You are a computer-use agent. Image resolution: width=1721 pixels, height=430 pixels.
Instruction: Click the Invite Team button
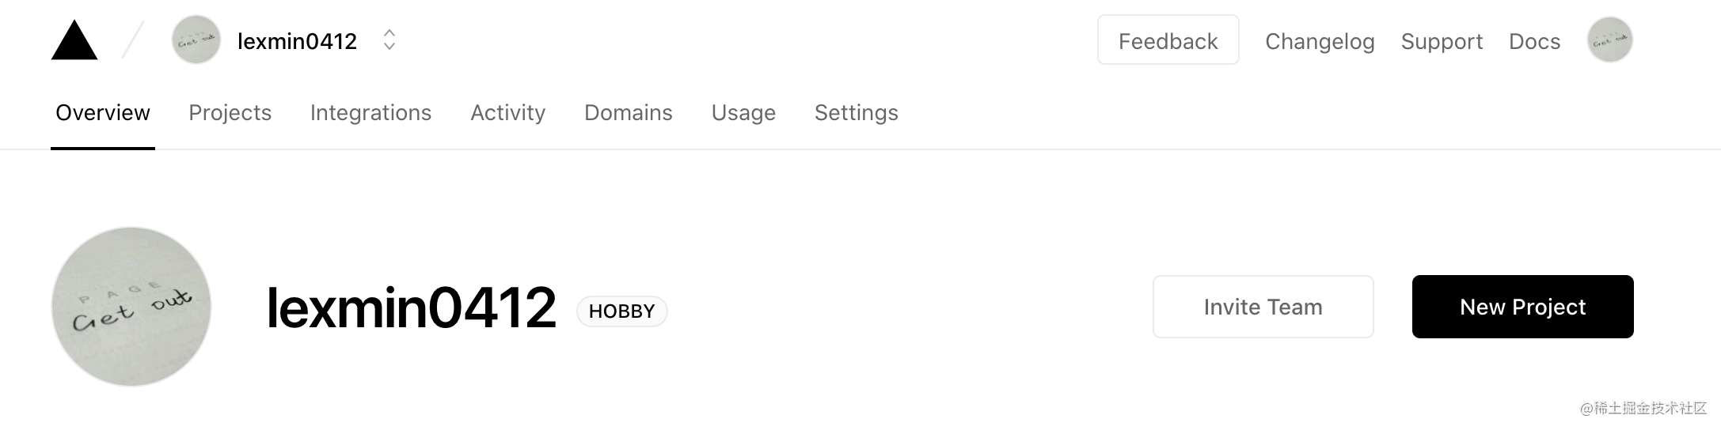tap(1263, 307)
